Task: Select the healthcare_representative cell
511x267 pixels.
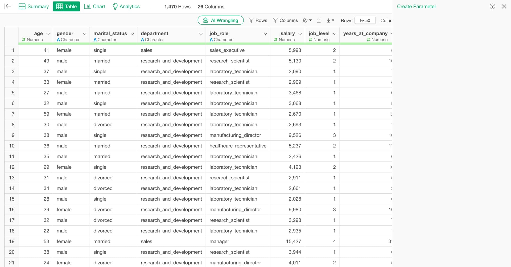Action: 238,146
